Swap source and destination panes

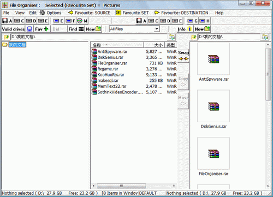[183, 56]
